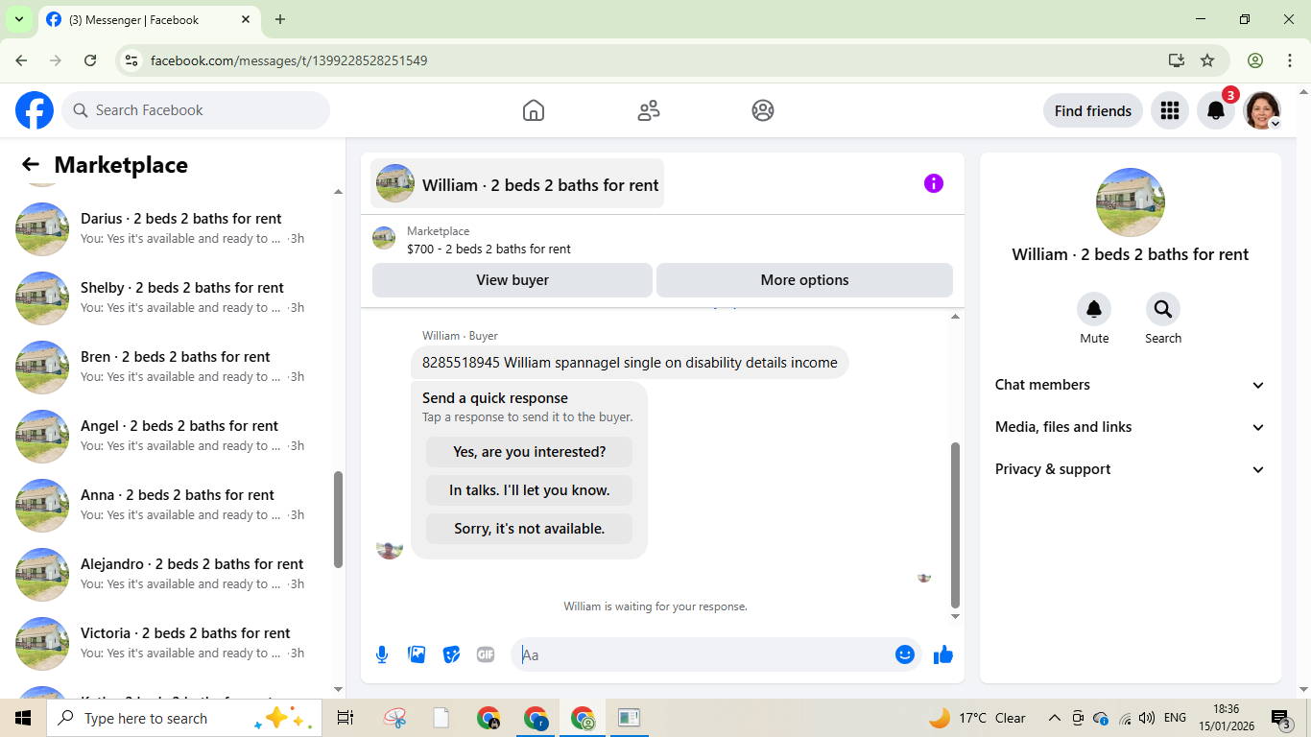Viewport: 1311px width, 737px height.
Task: Show hidden system tray icons
Action: pyautogui.click(x=1055, y=718)
